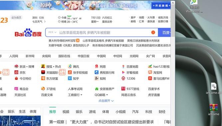
Task: Open the Sohu 搜狐·热点 icon
Action: click(x=43, y=66)
